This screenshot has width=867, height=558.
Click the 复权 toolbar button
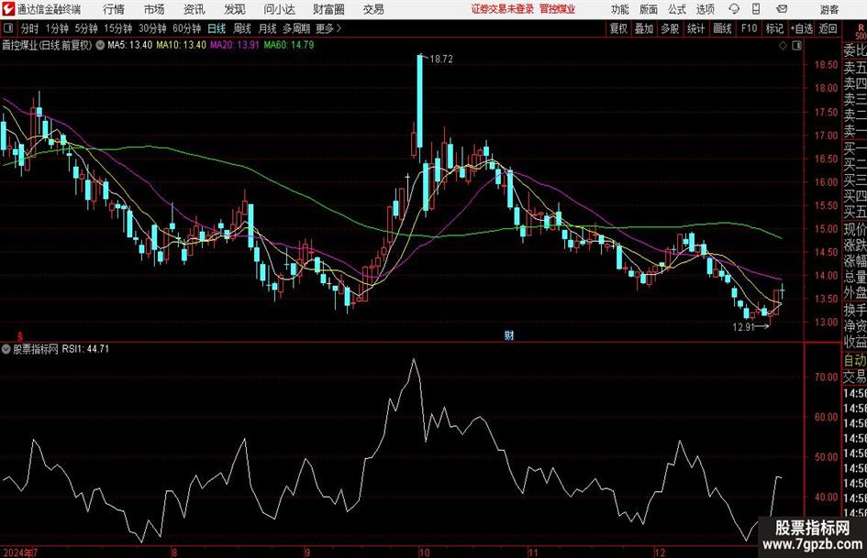tap(618, 28)
